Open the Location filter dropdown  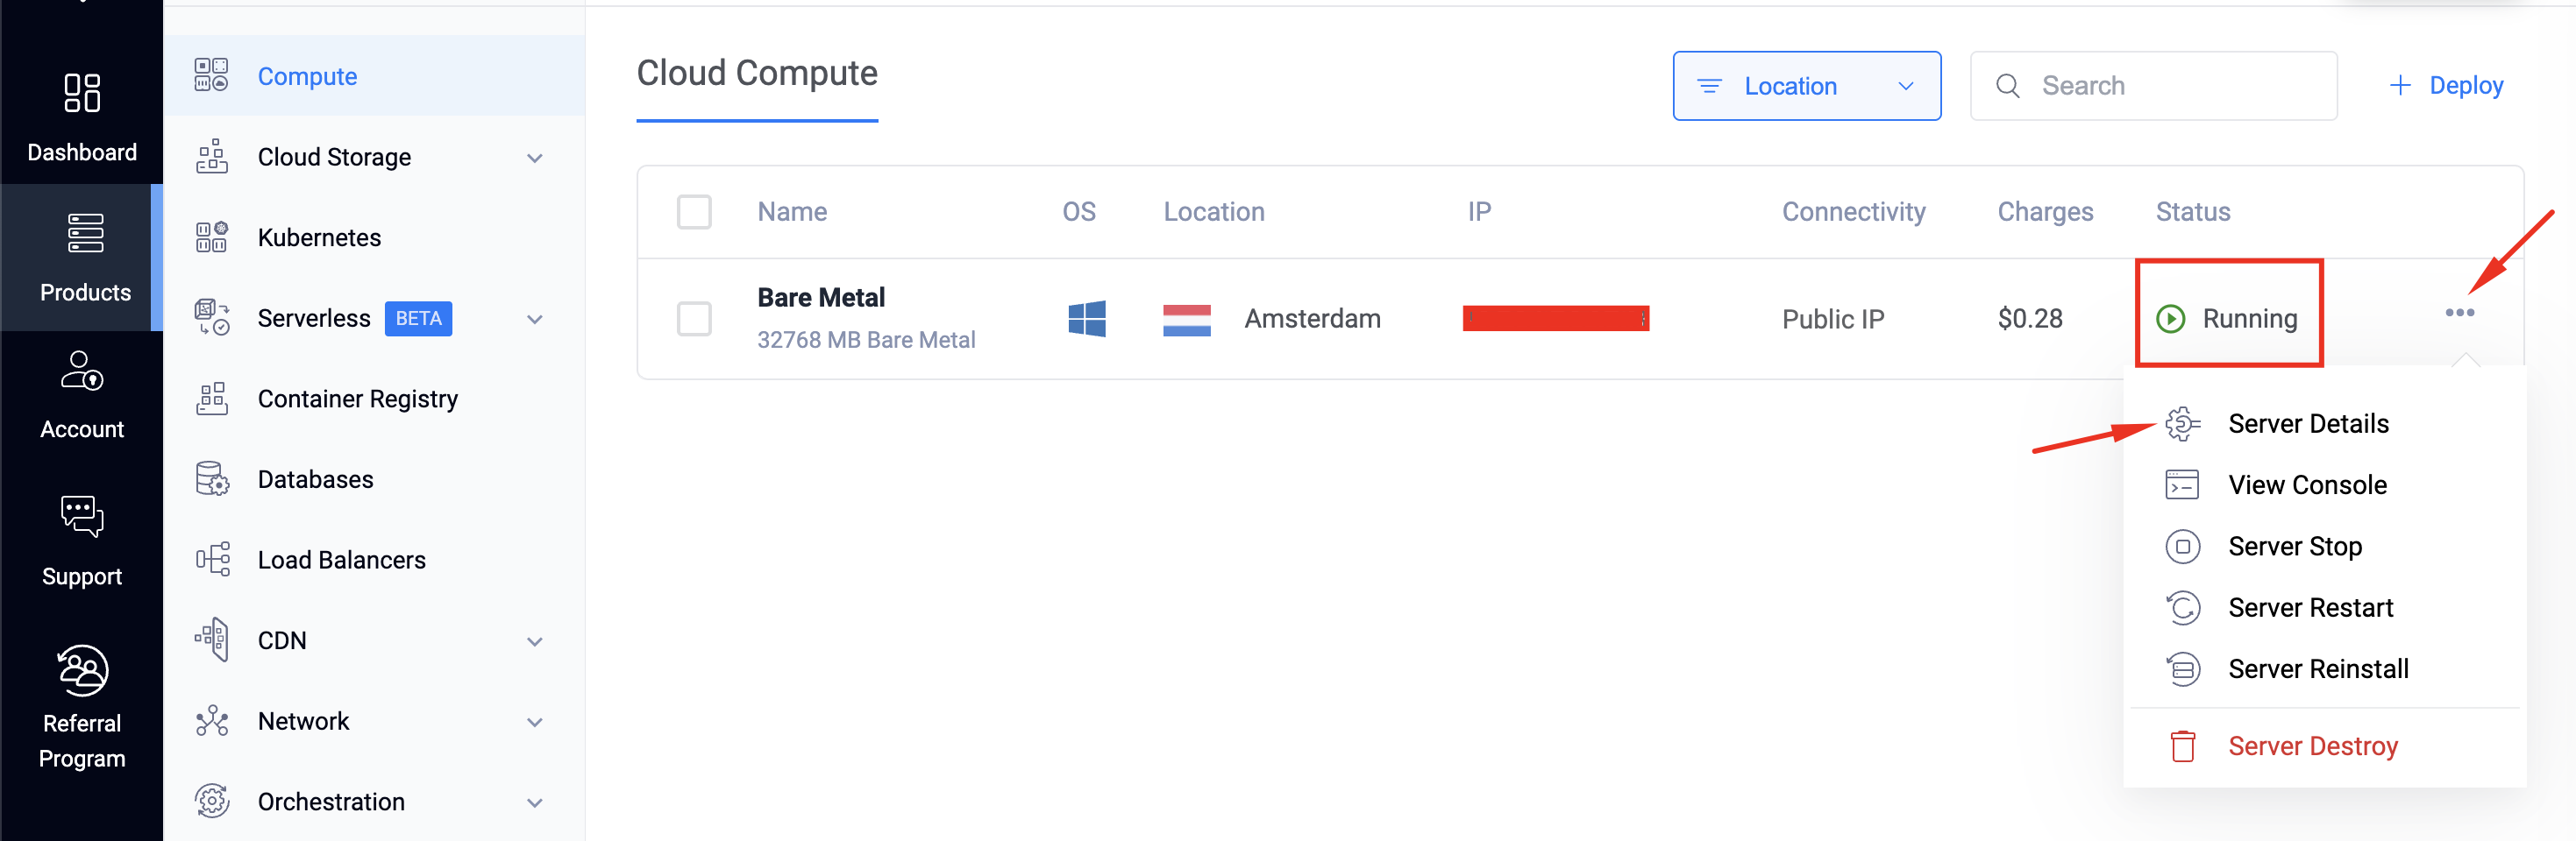pos(1806,86)
